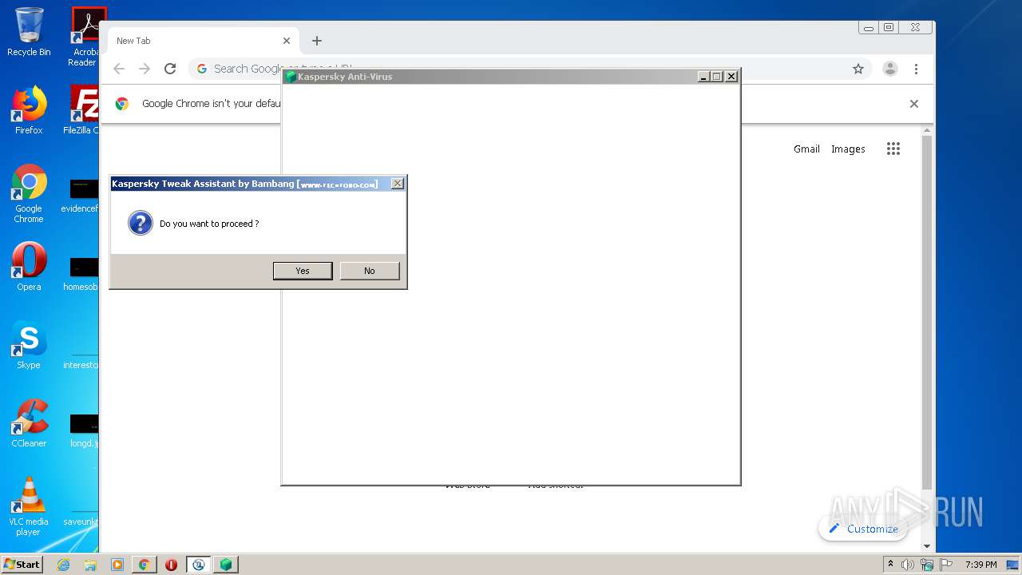This screenshot has height=575, width=1022.
Task: Select the Recycle Bin desktop icon
Action: [29, 32]
